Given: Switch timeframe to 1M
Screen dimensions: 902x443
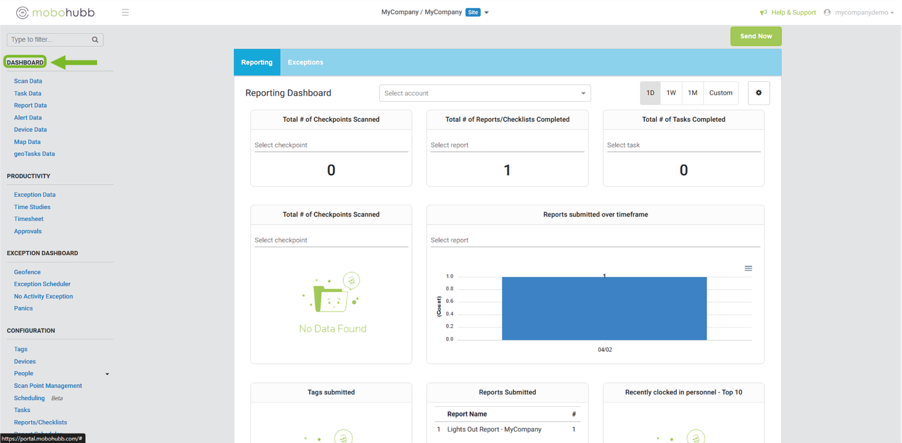Looking at the screenshot, I should click(692, 93).
